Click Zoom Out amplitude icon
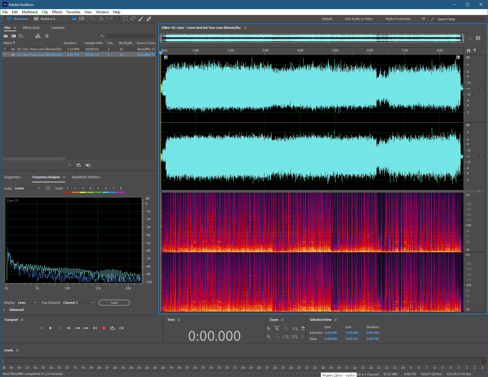 click(x=268, y=336)
